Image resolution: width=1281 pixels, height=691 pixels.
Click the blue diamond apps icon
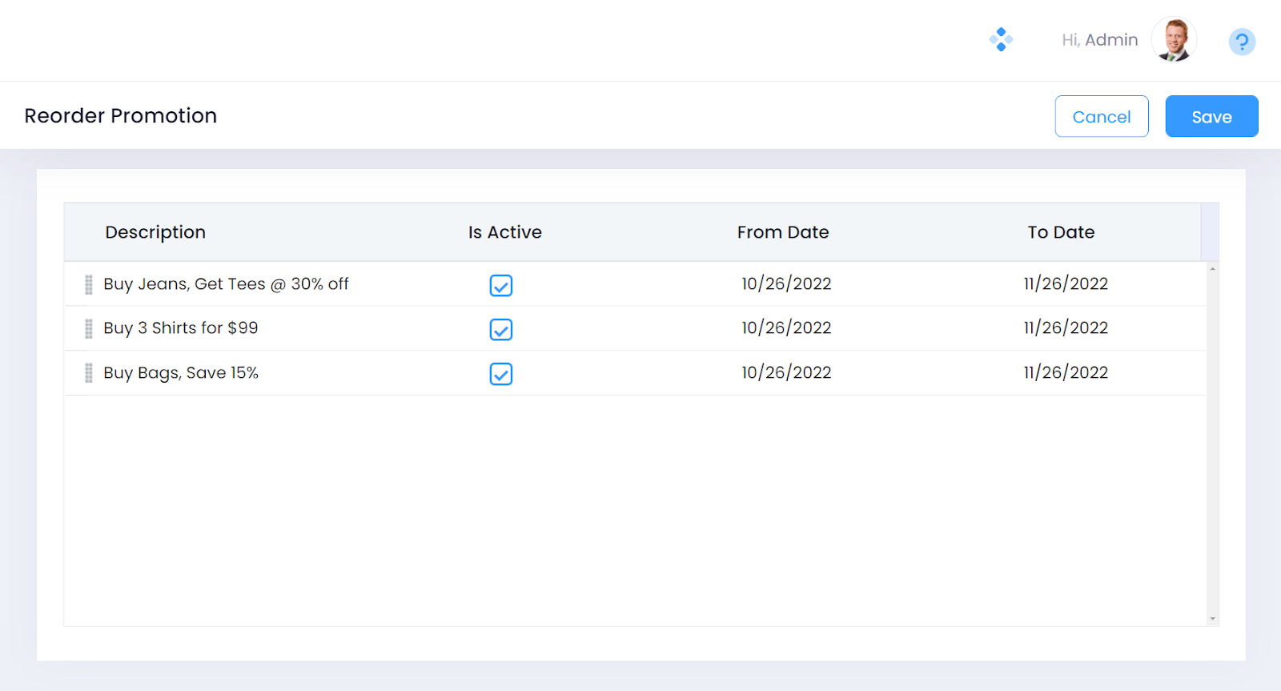(1001, 39)
